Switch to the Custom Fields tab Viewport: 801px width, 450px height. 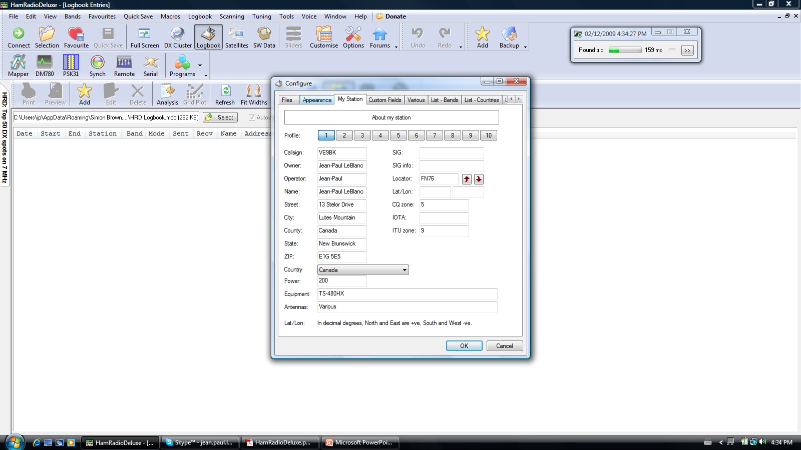point(385,100)
